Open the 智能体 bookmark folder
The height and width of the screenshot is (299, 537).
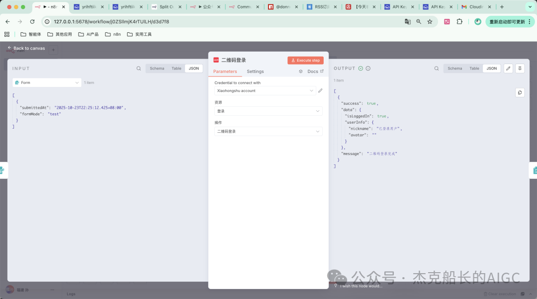(x=31, y=34)
